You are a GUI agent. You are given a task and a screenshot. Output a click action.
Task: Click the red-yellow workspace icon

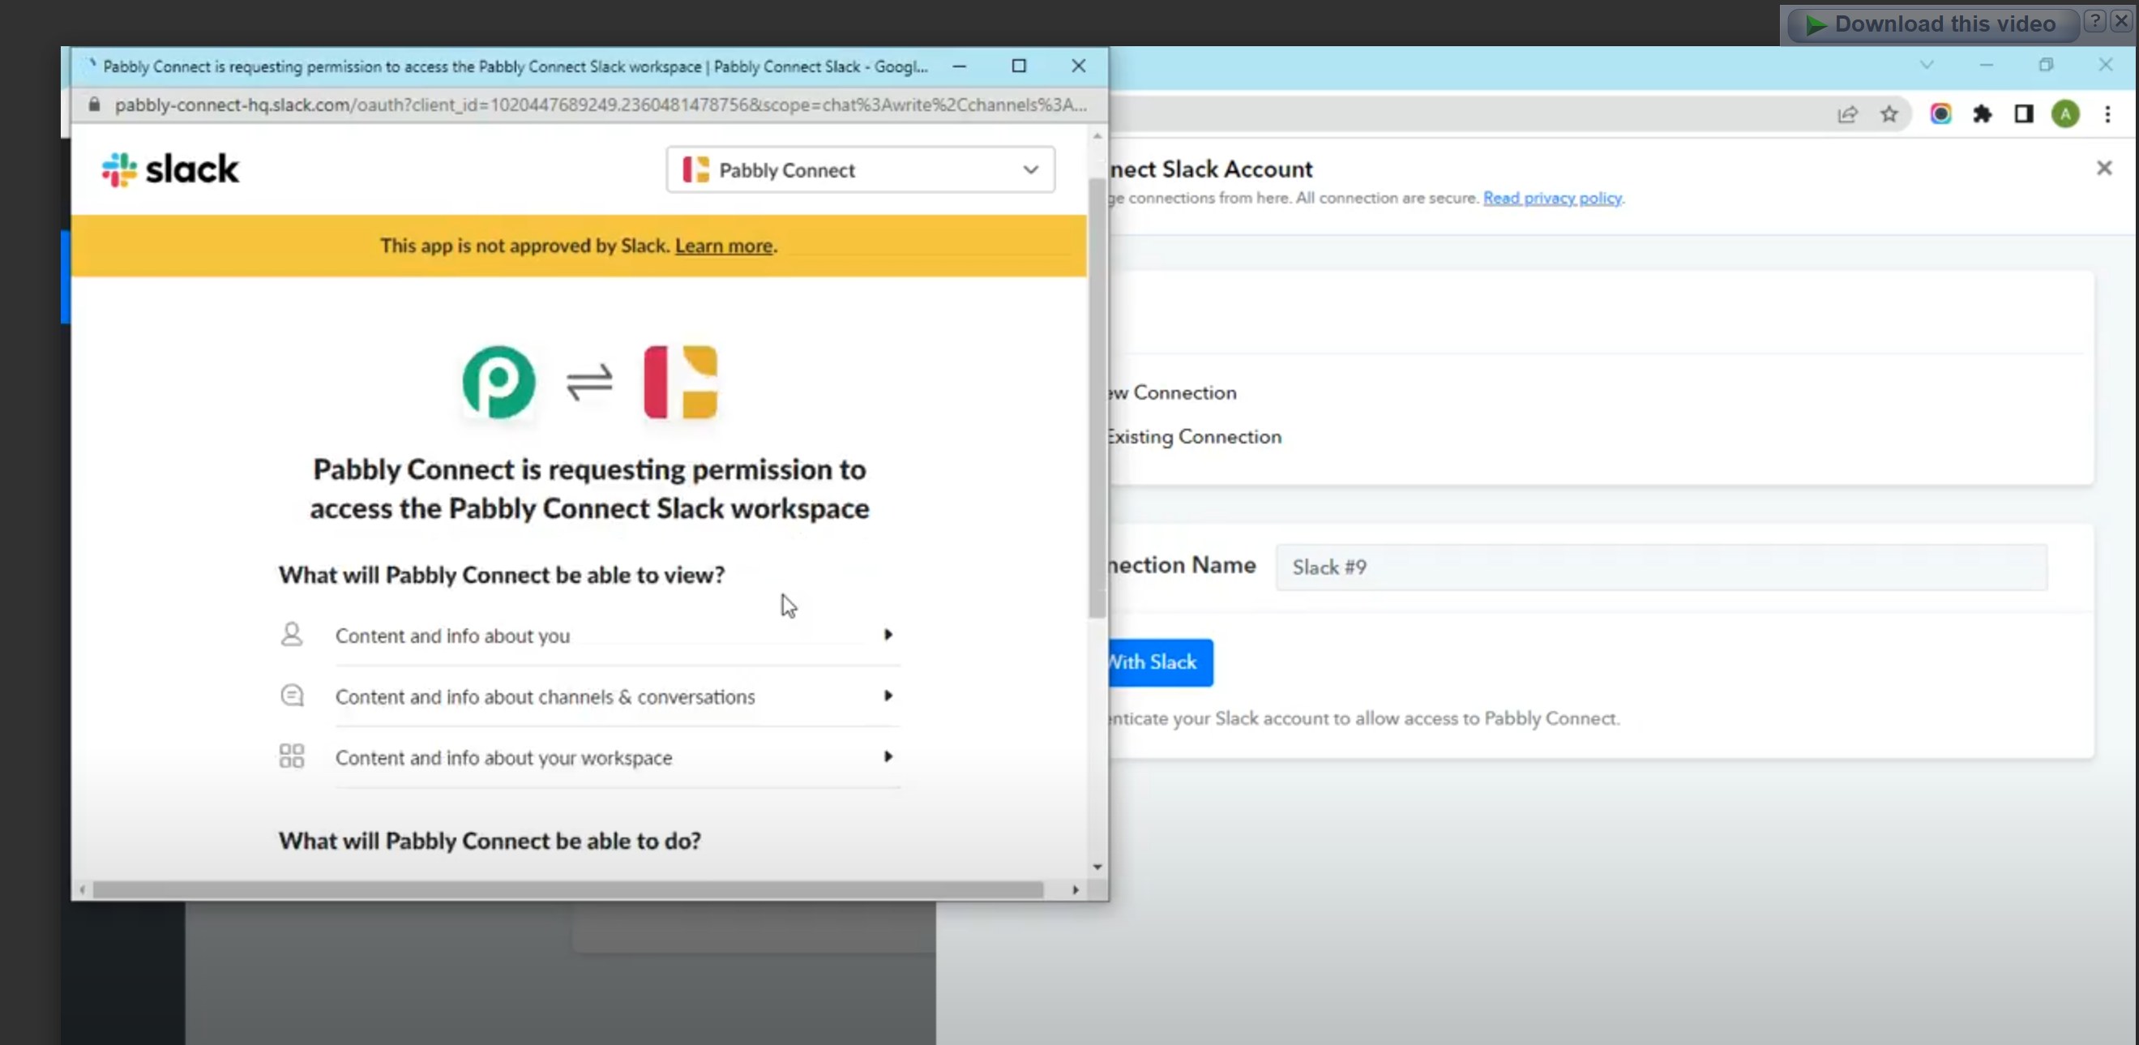(680, 382)
